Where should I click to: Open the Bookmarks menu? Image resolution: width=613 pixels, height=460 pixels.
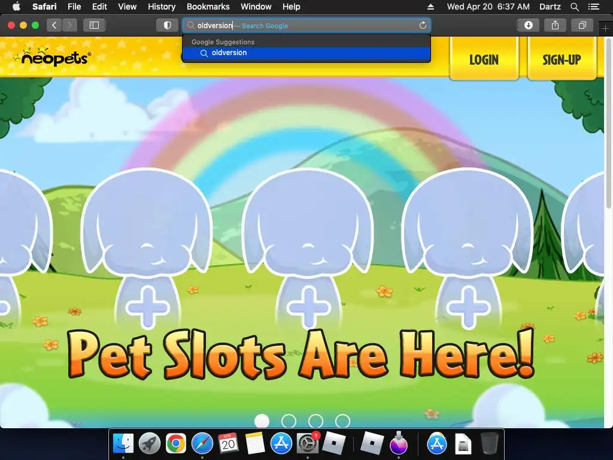pos(208,7)
